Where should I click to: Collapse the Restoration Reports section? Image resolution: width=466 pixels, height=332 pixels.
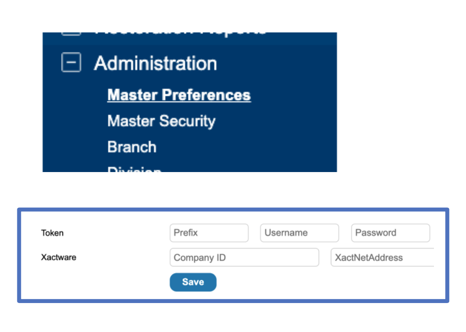click(x=71, y=31)
